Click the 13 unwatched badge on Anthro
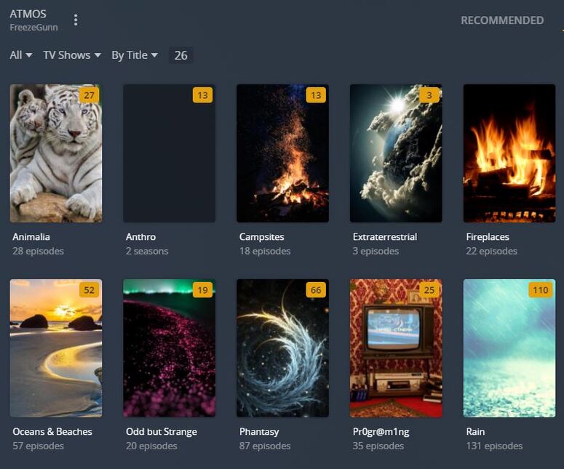The image size is (564, 469). (x=202, y=95)
